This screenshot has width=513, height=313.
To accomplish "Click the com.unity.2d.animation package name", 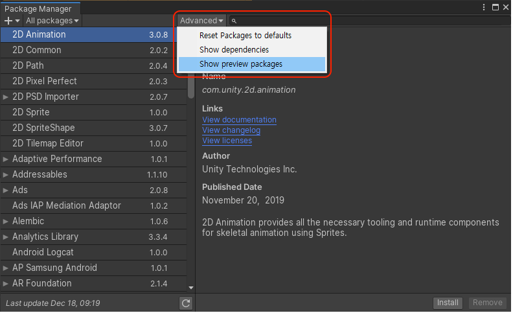I will [249, 90].
